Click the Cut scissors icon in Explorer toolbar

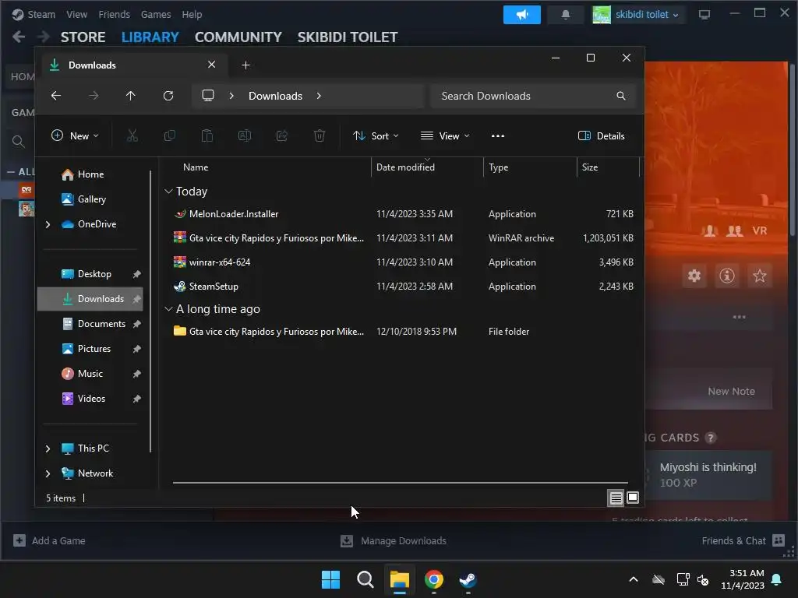coord(132,135)
